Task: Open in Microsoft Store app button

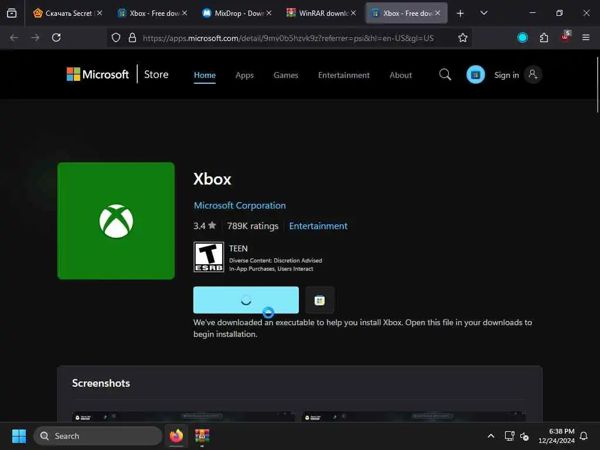Action: coord(319,300)
